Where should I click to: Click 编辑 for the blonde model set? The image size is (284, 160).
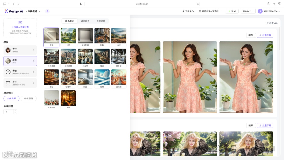click(x=251, y=125)
